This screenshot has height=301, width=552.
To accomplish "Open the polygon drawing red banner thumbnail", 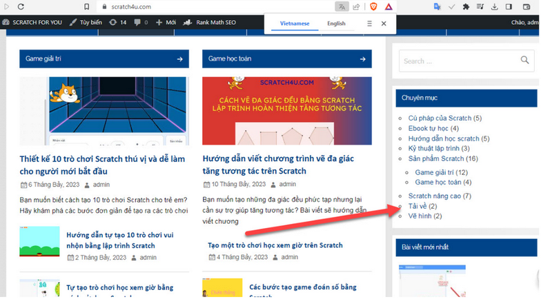I will pyautogui.click(x=287, y=111).
